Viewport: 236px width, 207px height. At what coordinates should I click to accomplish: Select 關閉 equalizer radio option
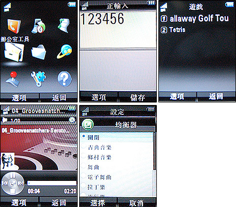[x=117, y=137]
